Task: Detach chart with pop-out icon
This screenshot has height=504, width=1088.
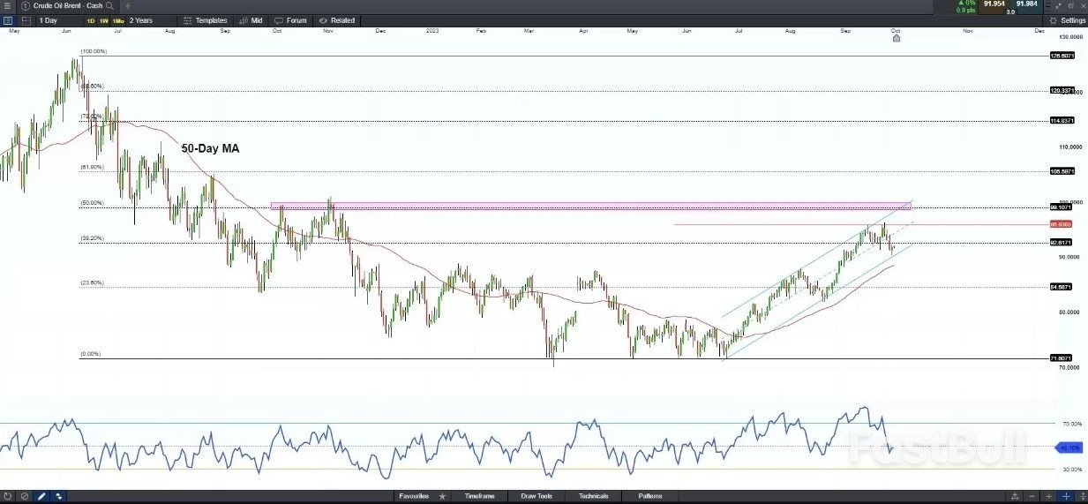Action: pyautogui.click(x=1071, y=5)
